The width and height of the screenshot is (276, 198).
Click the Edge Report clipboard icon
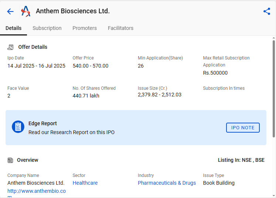point(18,127)
